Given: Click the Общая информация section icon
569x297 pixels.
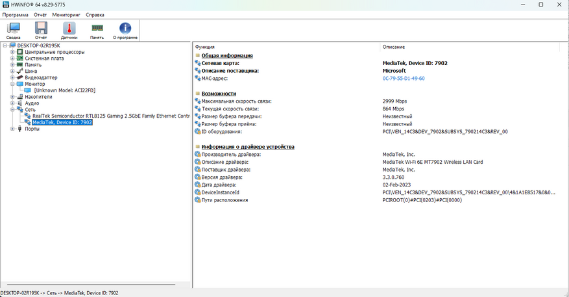Looking at the screenshot, I should pyautogui.click(x=198, y=56).
